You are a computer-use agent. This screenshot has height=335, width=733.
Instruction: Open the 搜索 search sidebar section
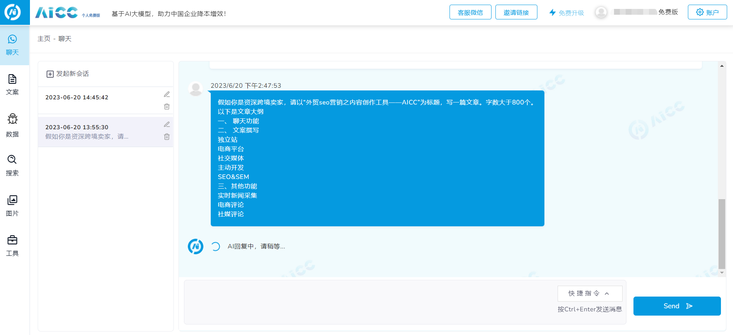click(x=12, y=166)
